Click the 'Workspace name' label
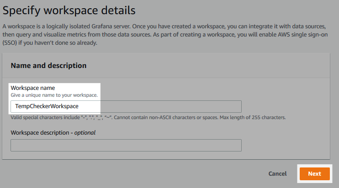This screenshot has height=188, width=339. pyautogui.click(x=33, y=88)
